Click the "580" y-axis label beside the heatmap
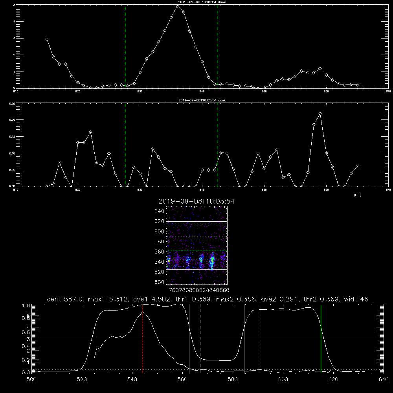This screenshot has width=393, height=393. click(160, 242)
